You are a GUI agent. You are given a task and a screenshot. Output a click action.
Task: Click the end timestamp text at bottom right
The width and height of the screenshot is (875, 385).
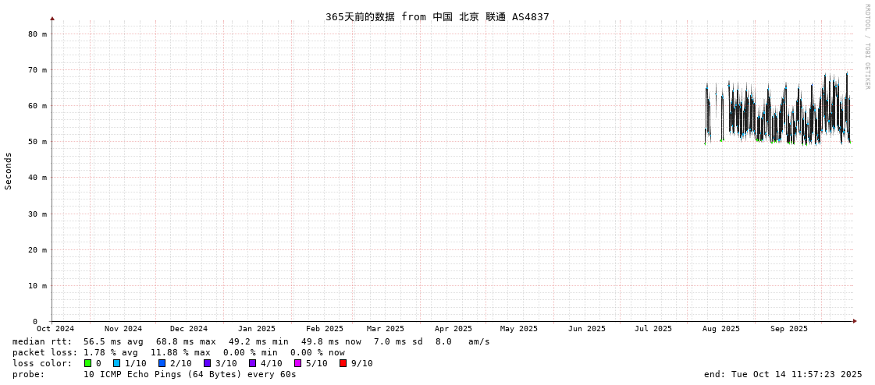[x=783, y=374]
